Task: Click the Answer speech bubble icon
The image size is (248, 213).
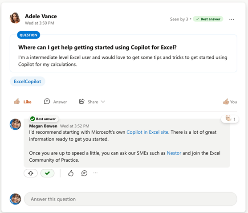Action: 47,102
